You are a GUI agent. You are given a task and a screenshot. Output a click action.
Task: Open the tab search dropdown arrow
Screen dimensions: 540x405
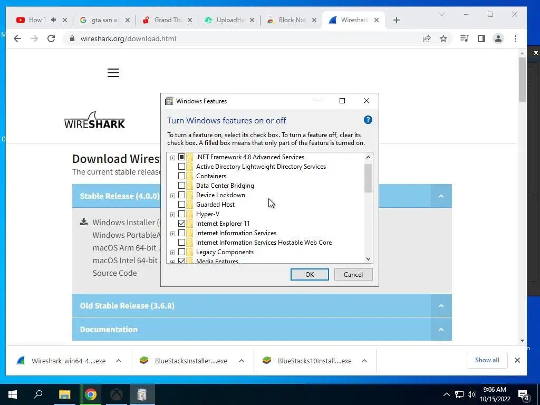pos(441,14)
